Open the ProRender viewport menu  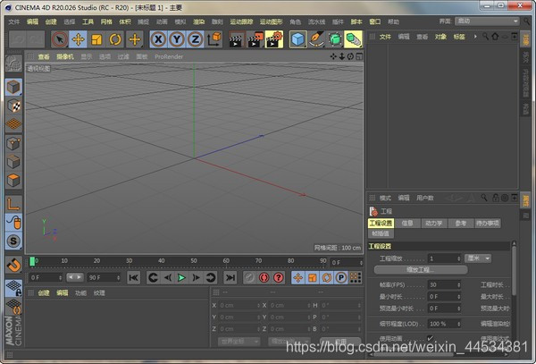coord(169,56)
